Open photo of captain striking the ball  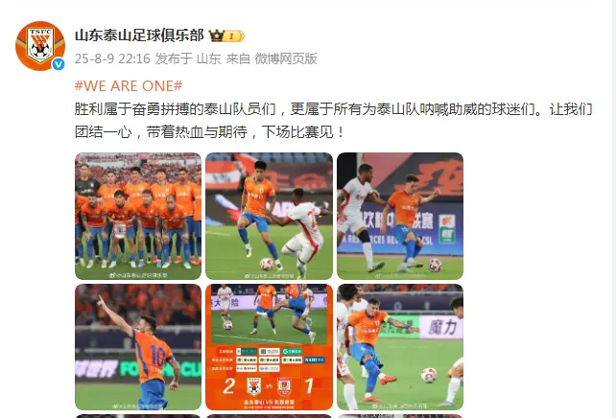pos(400,347)
